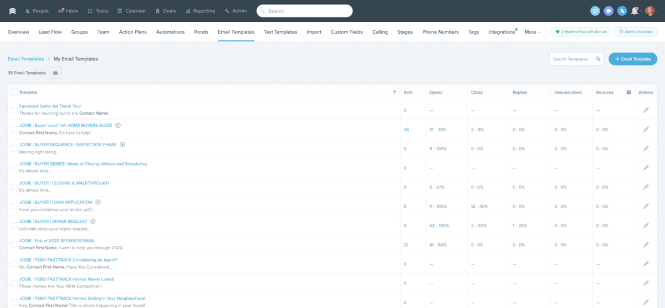Click the sort arrow in the Template header

tap(395, 93)
